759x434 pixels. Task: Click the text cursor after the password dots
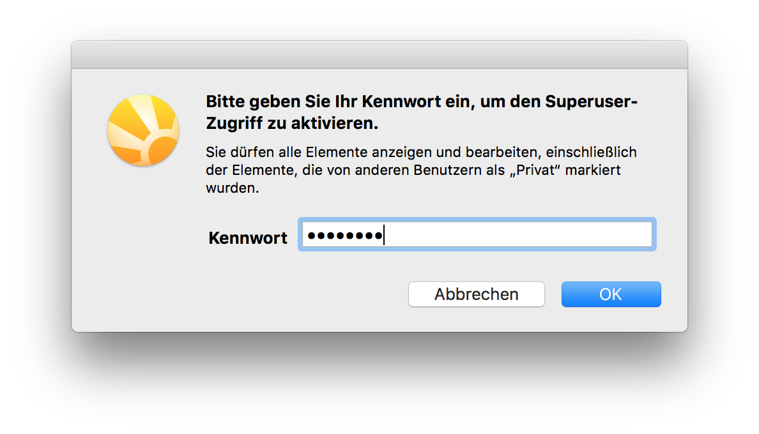tap(384, 235)
